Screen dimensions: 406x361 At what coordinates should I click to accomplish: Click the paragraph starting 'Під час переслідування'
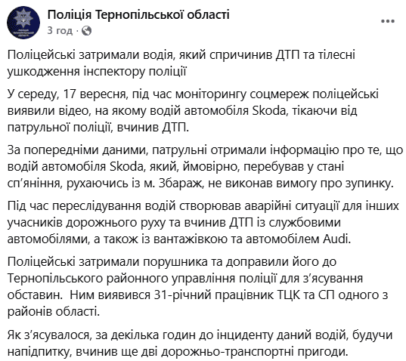pyautogui.click(x=203, y=223)
